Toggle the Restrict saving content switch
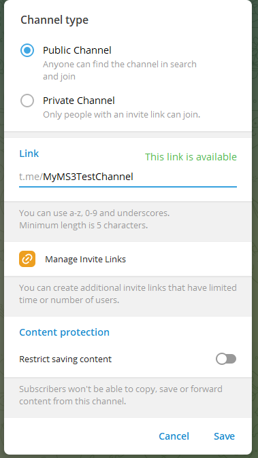Image resolution: width=258 pixels, height=458 pixels. 226,359
